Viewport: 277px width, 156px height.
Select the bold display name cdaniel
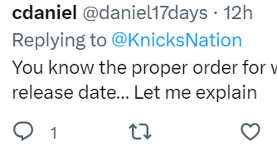click(x=44, y=13)
